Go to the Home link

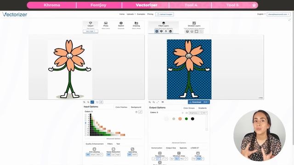click(x=122, y=14)
